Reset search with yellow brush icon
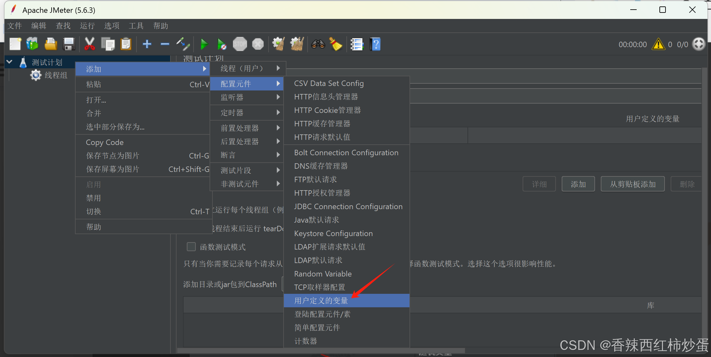This screenshot has height=357, width=711. point(336,44)
